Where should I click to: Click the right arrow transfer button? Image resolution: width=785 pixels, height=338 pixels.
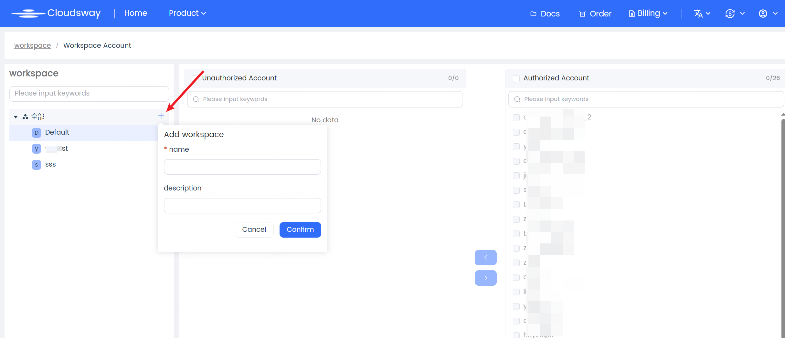(485, 278)
